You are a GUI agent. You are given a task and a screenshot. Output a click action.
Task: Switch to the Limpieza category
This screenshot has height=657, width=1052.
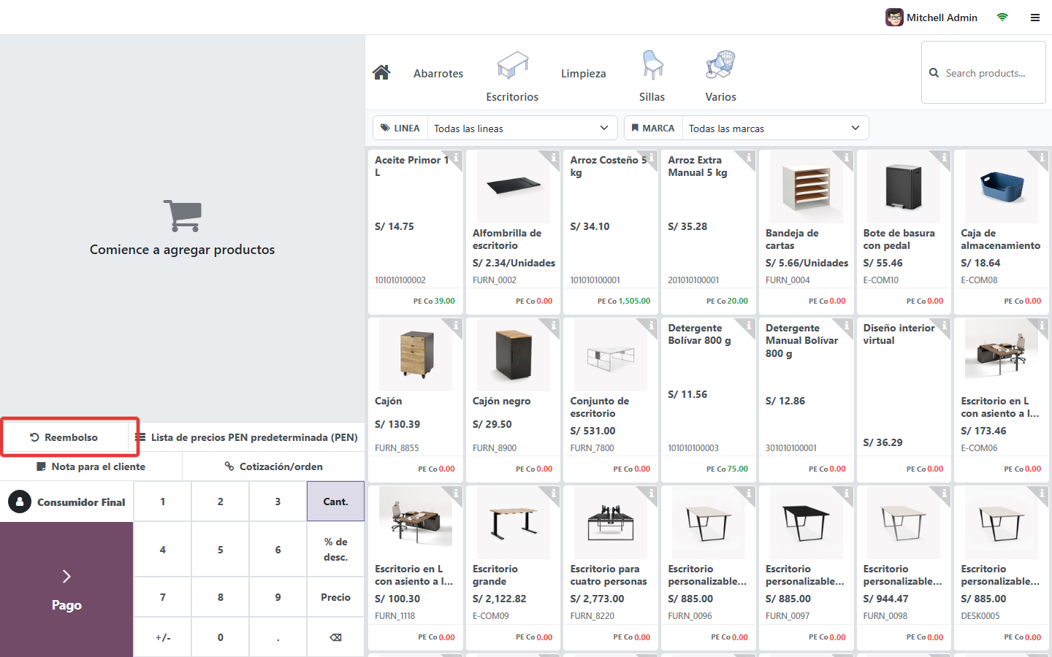(583, 73)
